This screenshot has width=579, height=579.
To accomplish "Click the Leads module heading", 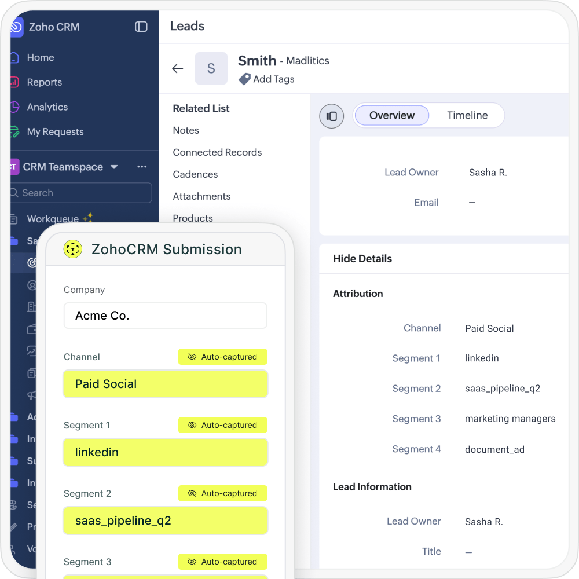I will (187, 26).
